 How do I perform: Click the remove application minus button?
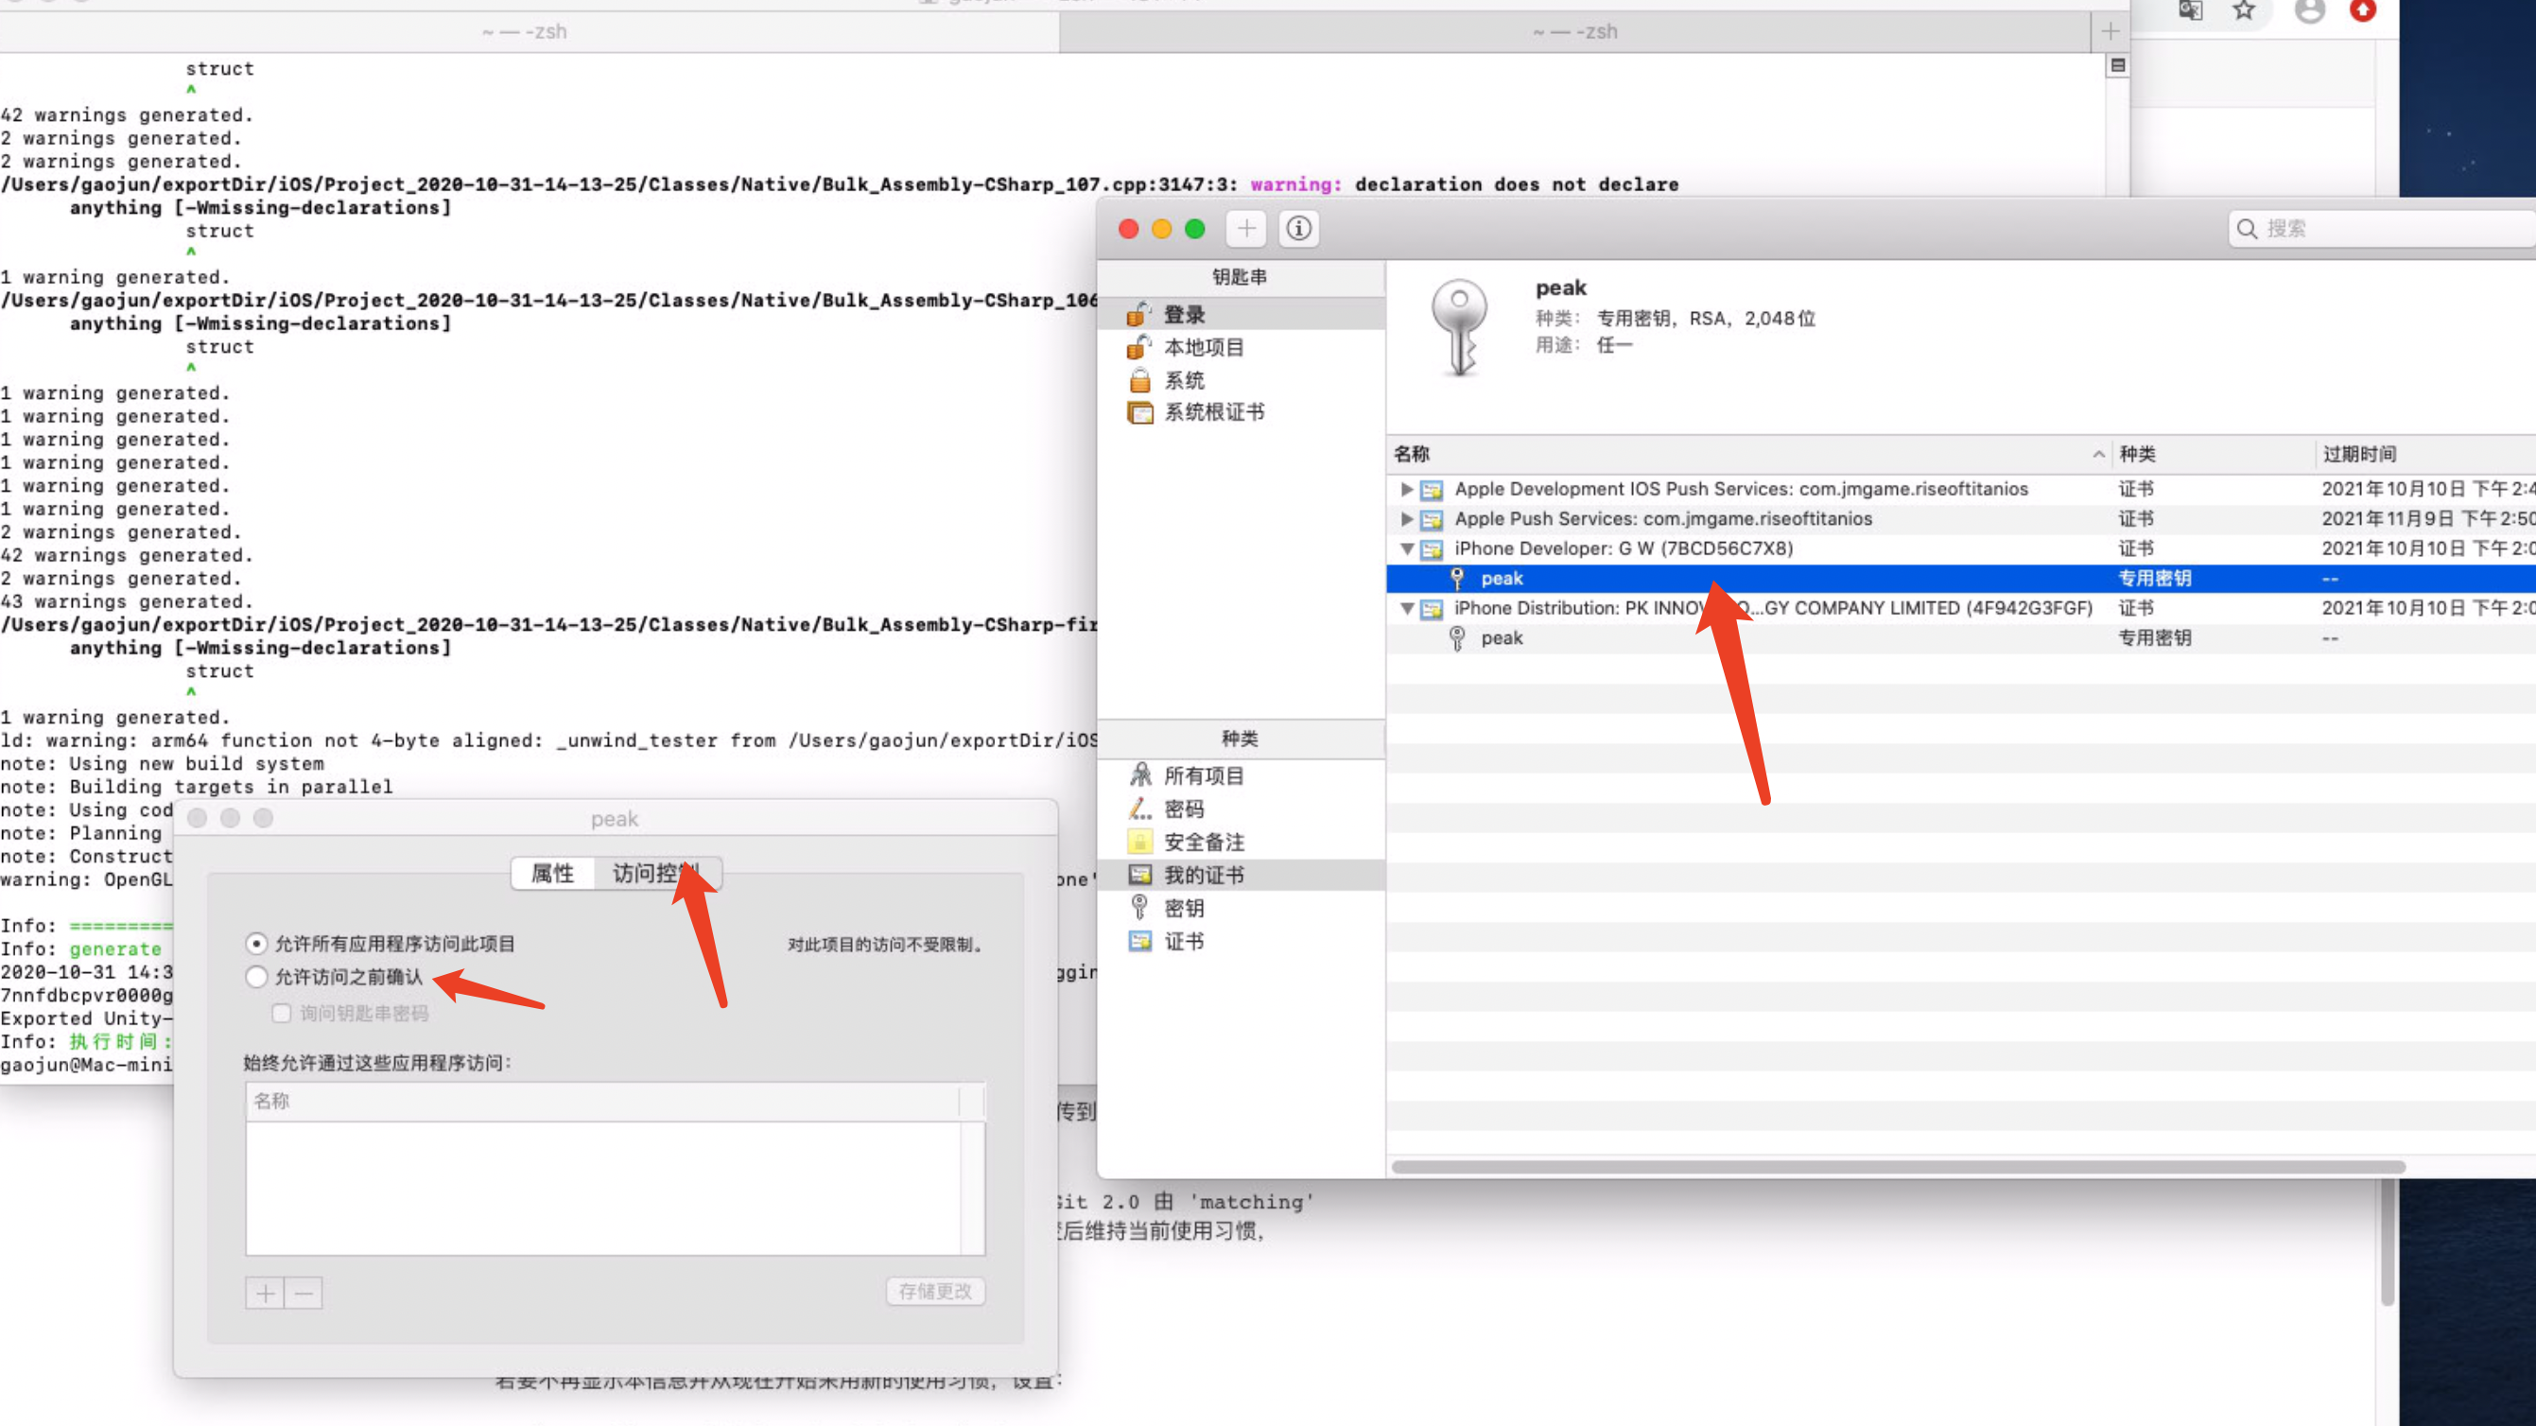point(304,1293)
